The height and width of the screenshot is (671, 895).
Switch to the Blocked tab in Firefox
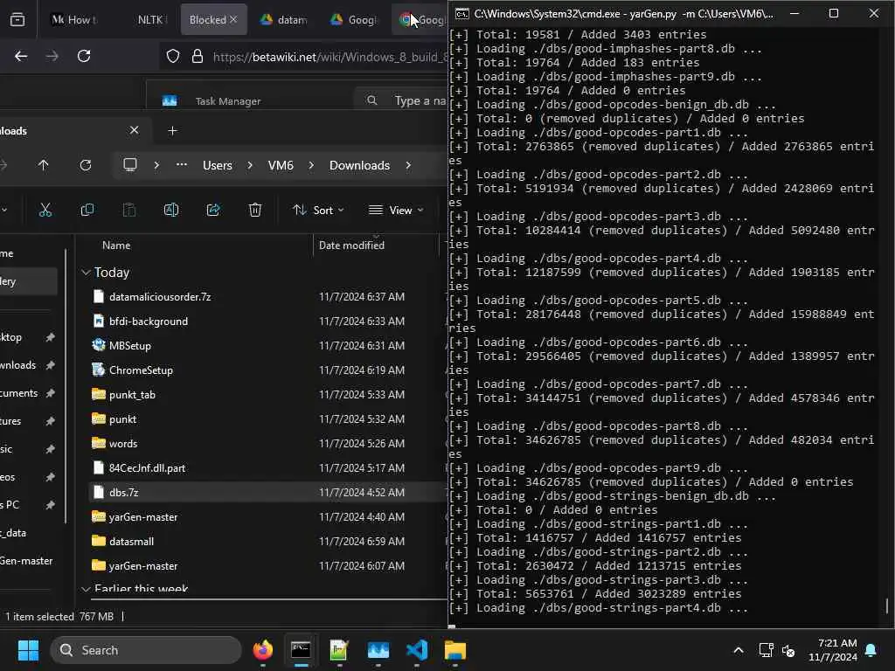(x=207, y=20)
